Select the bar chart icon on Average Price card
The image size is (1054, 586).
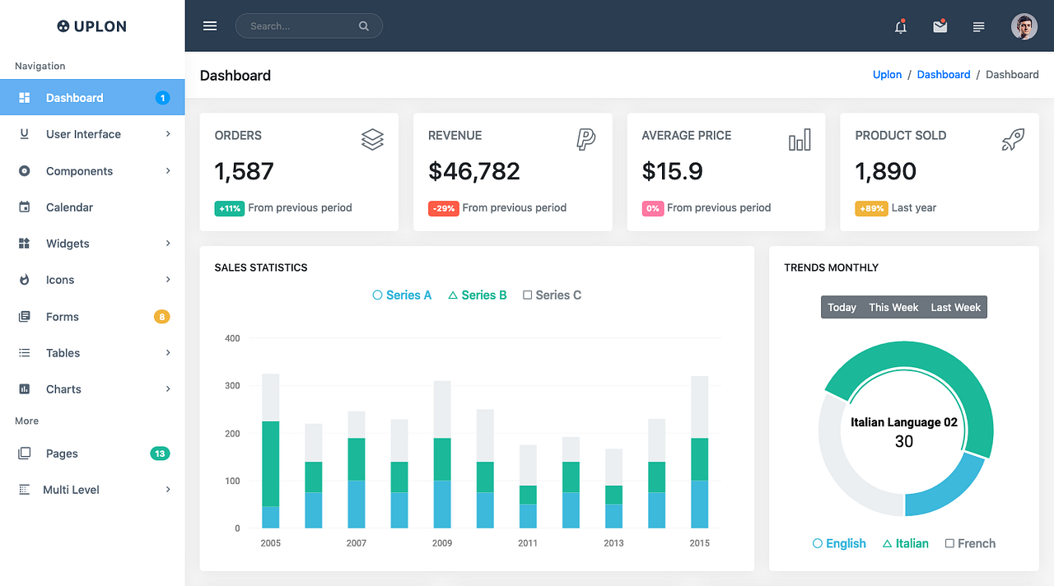[799, 139]
